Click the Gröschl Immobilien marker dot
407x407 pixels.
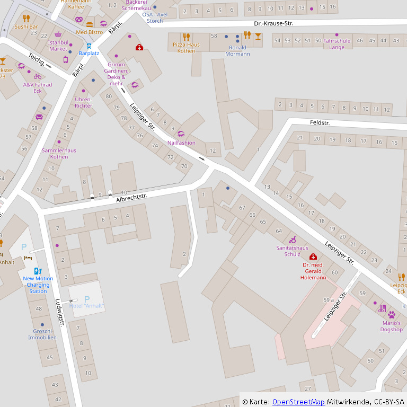point(42,325)
